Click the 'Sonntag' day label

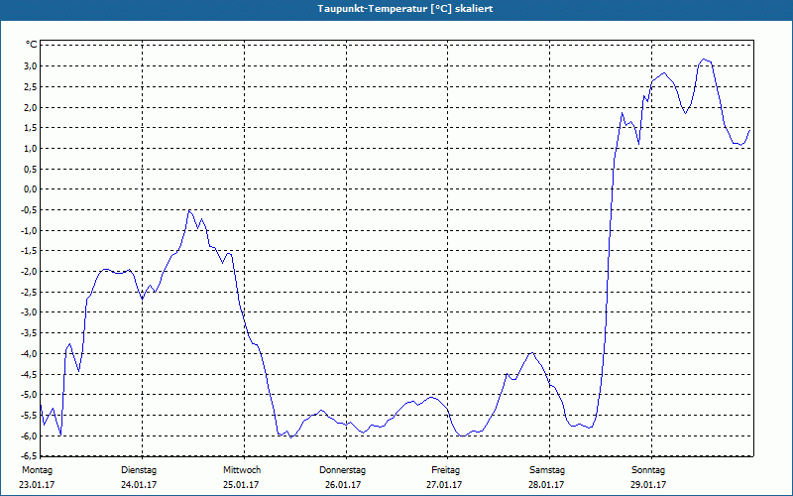pyautogui.click(x=648, y=470)
